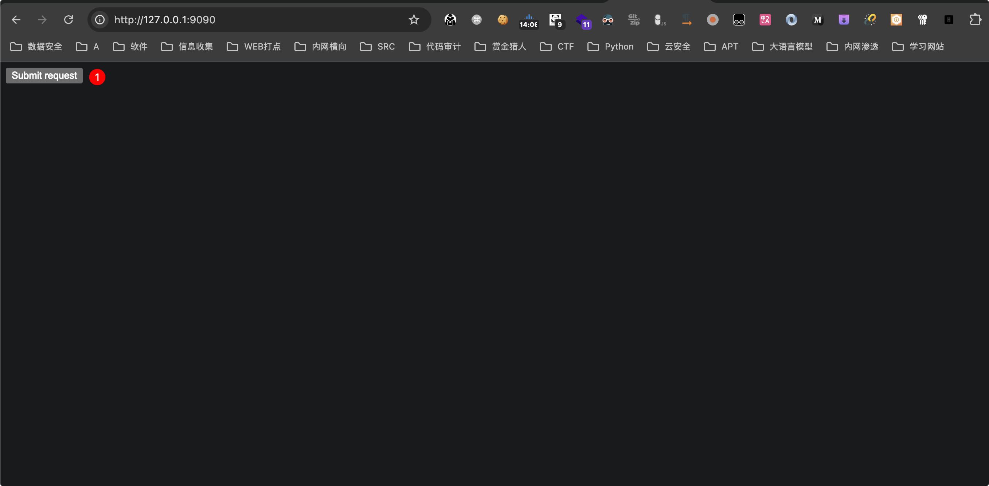Click the Submit request button
The height and width of the screenshot is (486, 989).
point(44,76)
